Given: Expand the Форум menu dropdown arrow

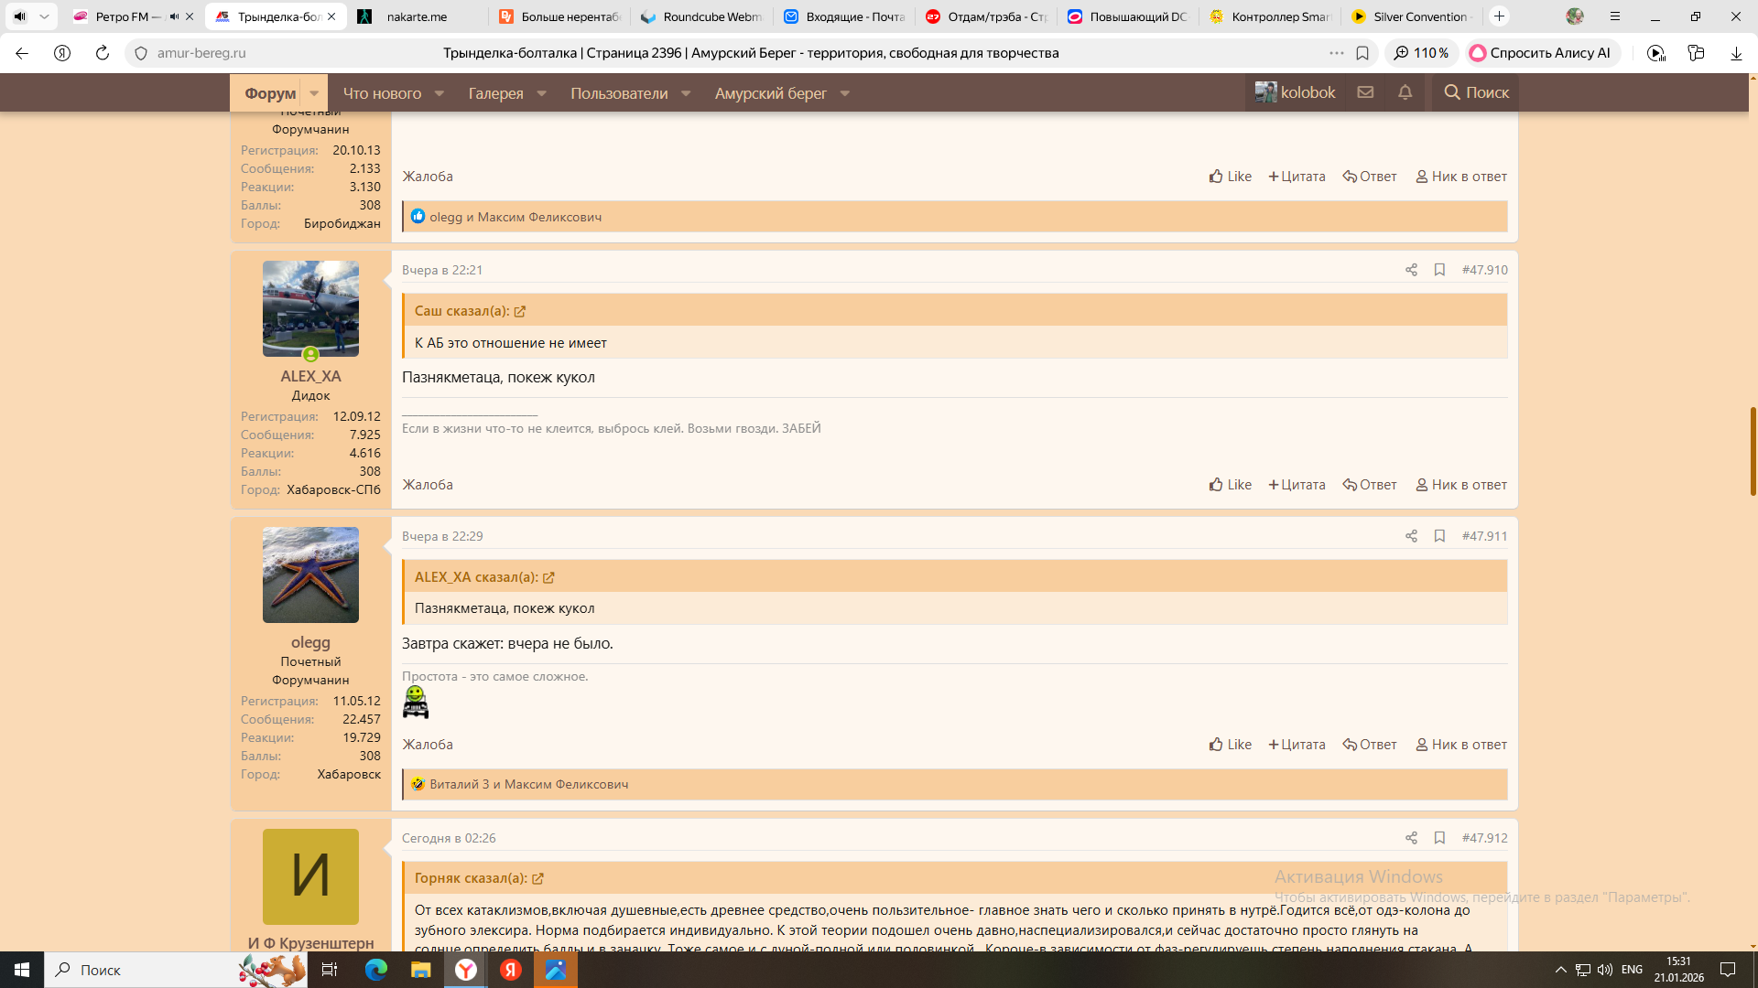Looking at the screenshot, I should tap(314, 93).
